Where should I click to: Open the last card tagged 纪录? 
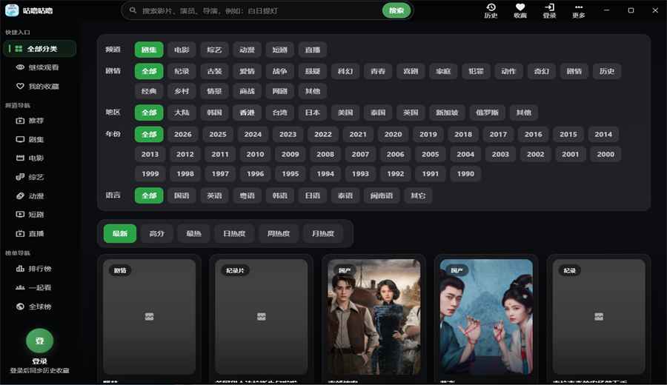click(599, 317)
